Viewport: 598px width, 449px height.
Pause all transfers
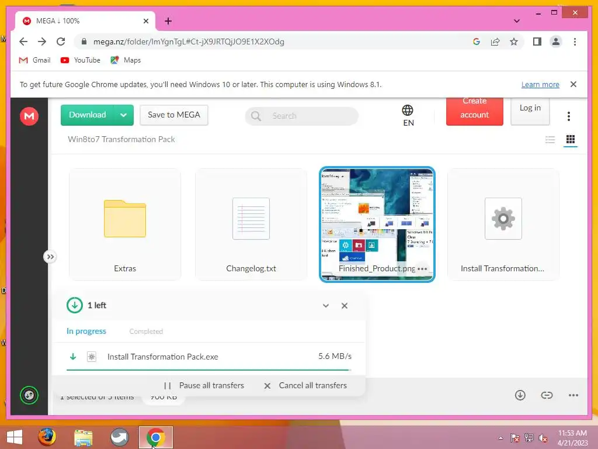pos(204,386)
